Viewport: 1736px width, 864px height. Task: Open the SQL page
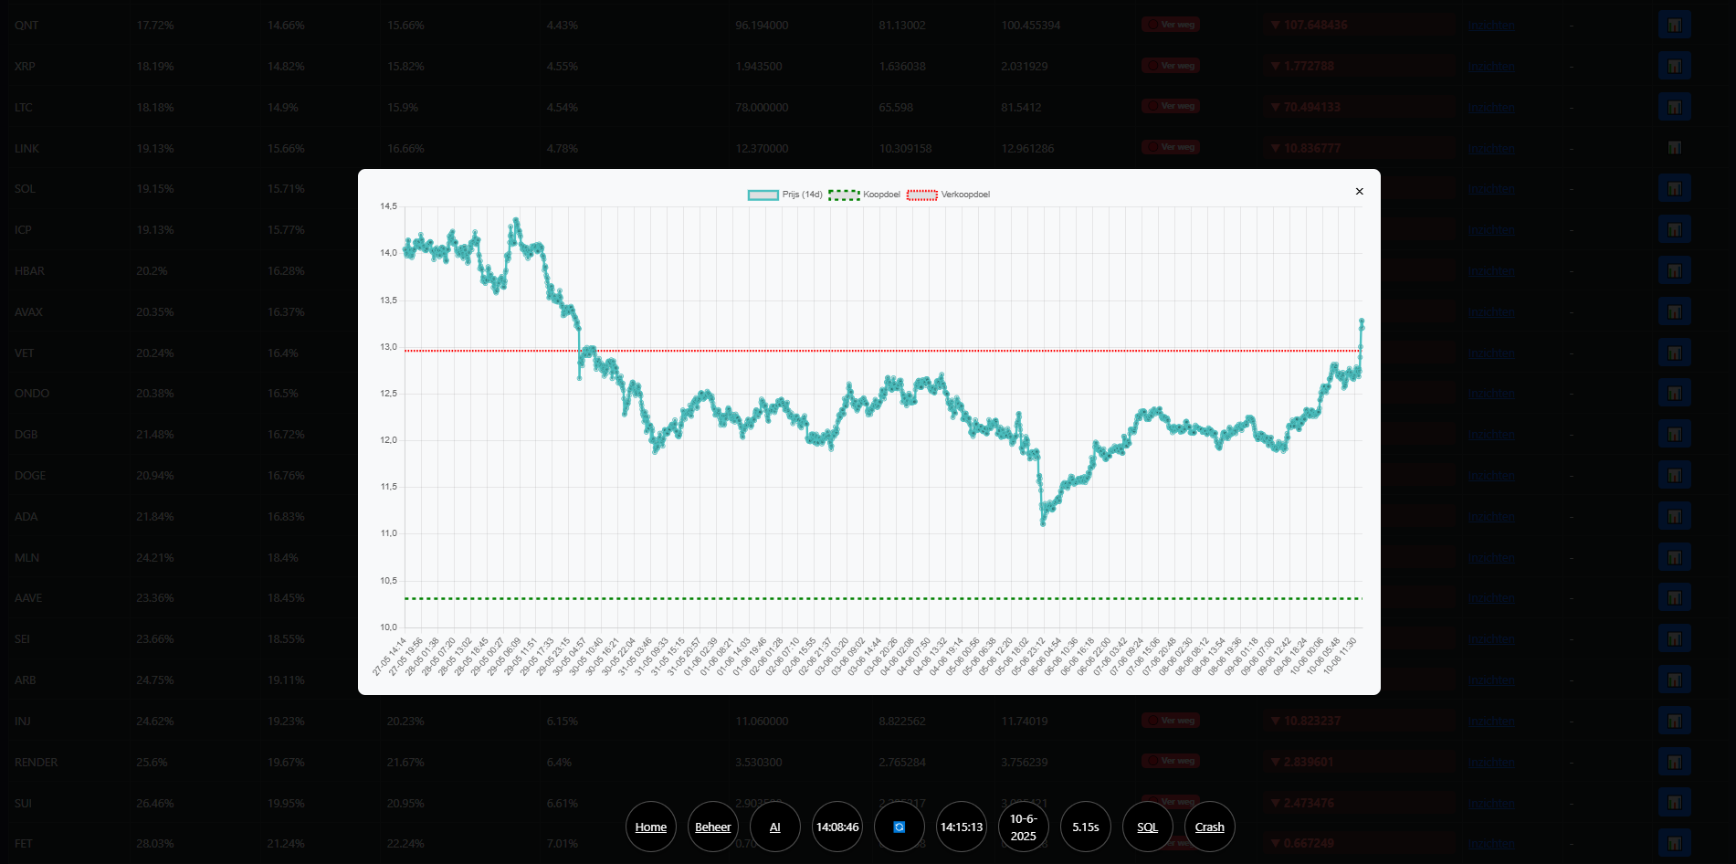tap(1148, 827)
